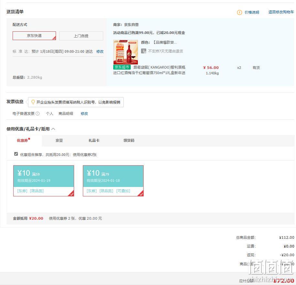Screen dimensions: 296x285
Task: Click the lightbulb tip icon in invoice info
Action: [x=33, y=102]
